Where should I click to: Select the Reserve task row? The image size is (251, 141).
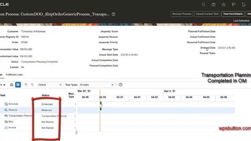[38, 110]
